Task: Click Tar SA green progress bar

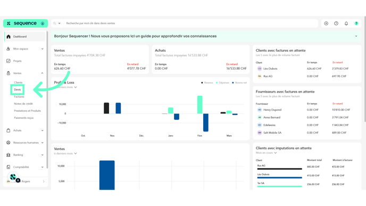Action: [280, 186]
